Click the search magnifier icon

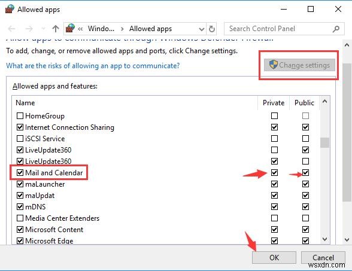coord(336,29)
